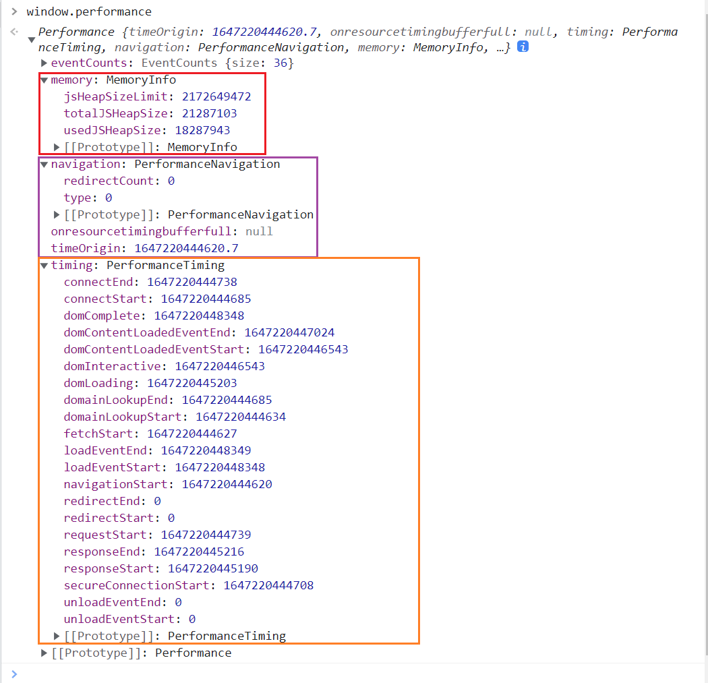Click the loadEventStart property row
Image resolution: width=708 pixels, height=683 pixels.
[165, 467]
